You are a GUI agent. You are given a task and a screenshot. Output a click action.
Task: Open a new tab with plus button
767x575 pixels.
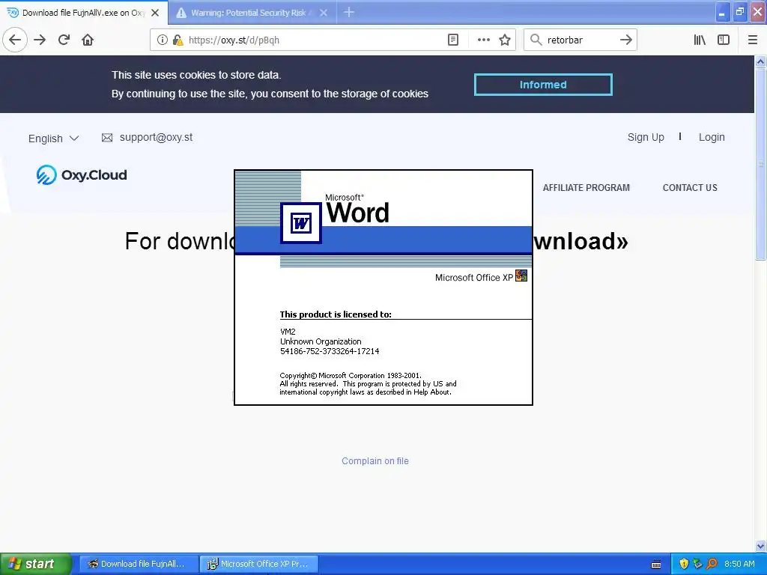(349, 12)
